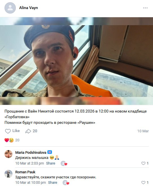Open Maria Podshivalova's profile name
This screenshot has width=153, height=186.
click(x=31, y=152)
